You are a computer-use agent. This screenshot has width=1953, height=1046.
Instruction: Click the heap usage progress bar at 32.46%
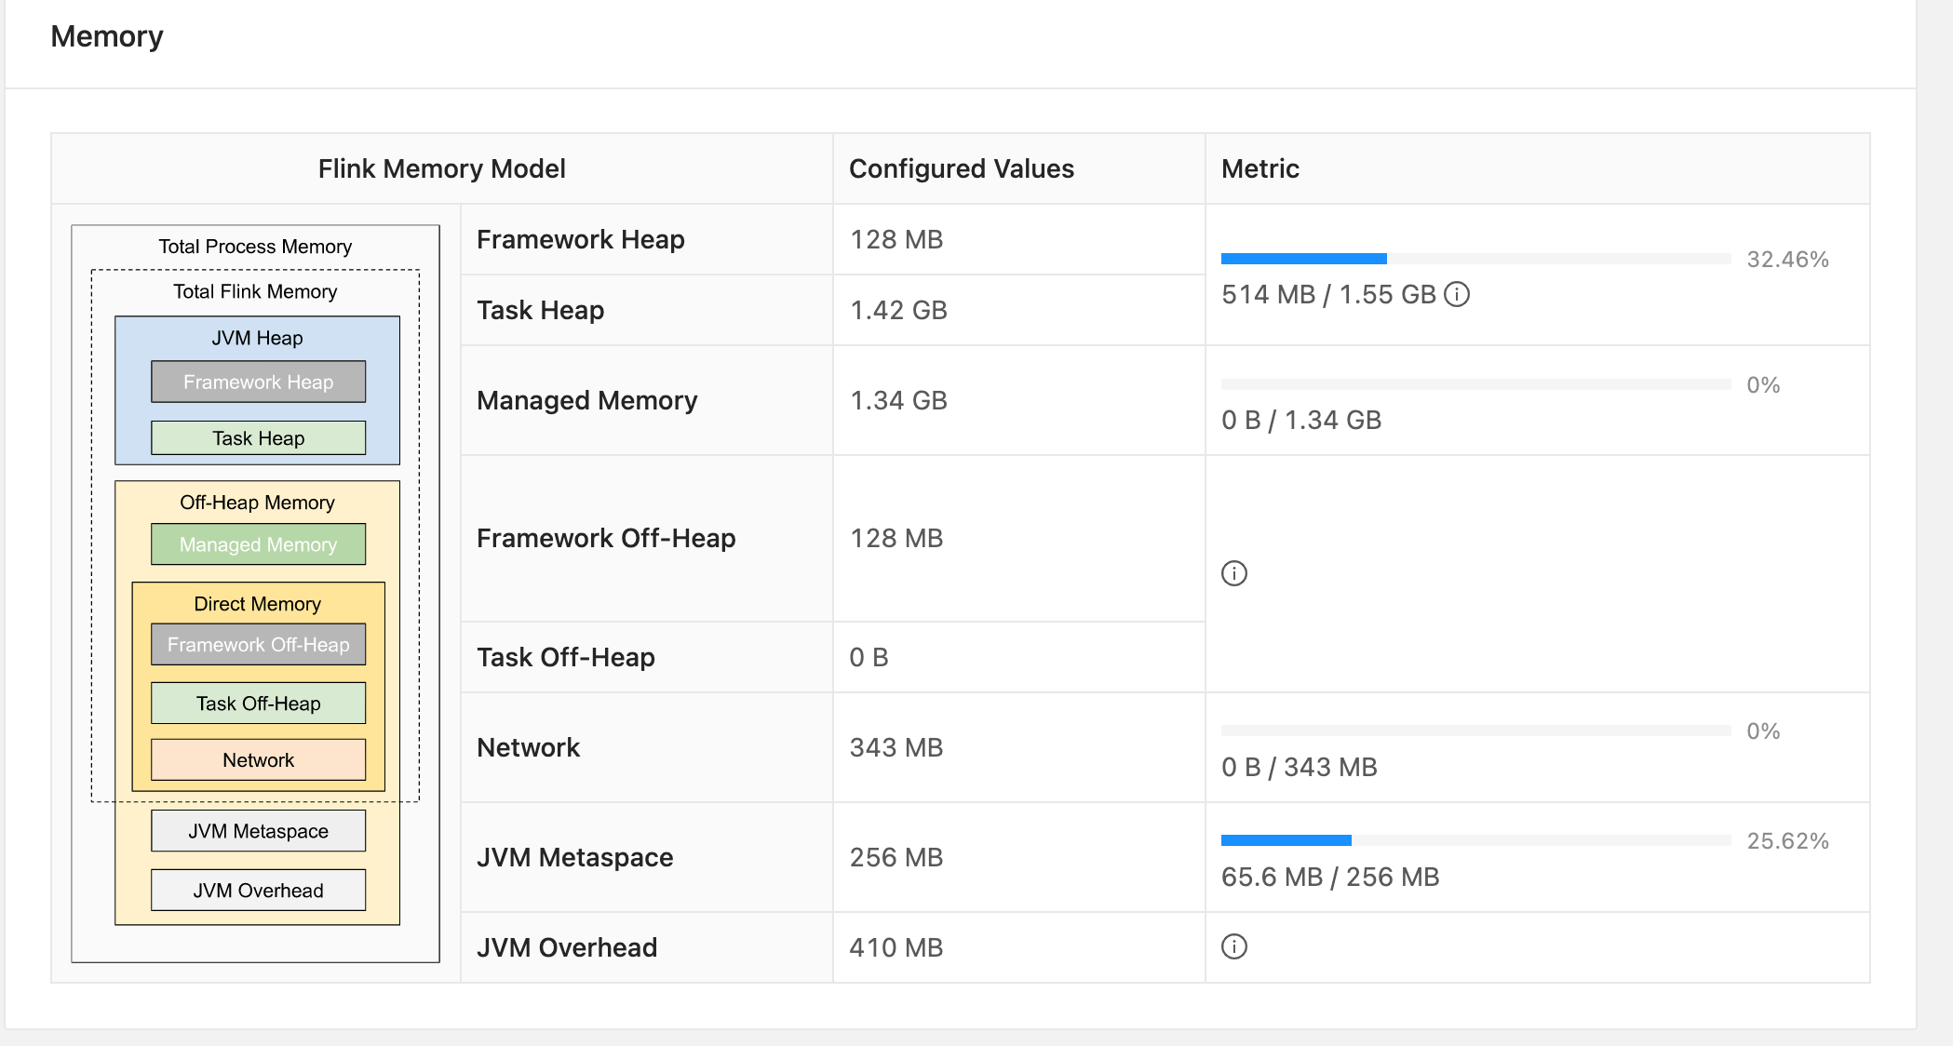[x=1475, y=259]
